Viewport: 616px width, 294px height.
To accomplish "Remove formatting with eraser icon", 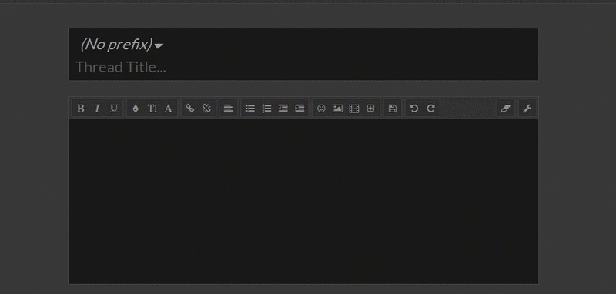I will click(506, 109).
